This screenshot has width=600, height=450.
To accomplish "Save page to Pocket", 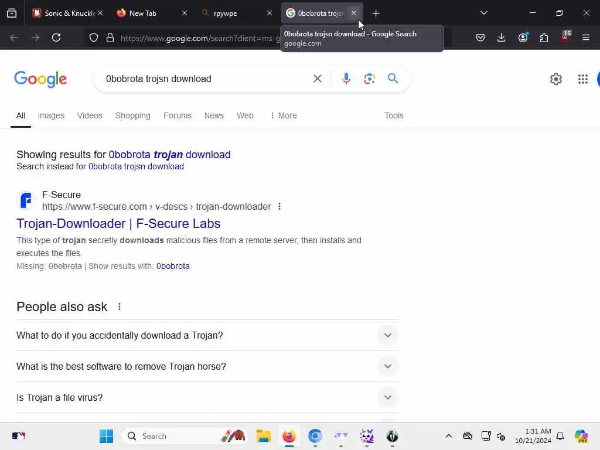I will pos(480,37).
